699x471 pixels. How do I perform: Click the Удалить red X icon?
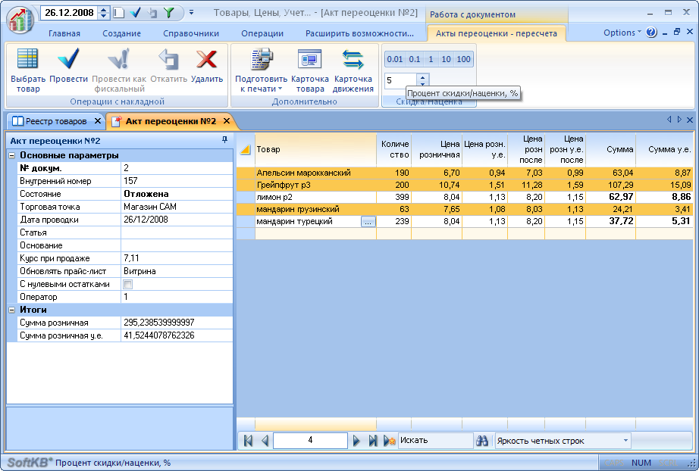coord(206,61)
